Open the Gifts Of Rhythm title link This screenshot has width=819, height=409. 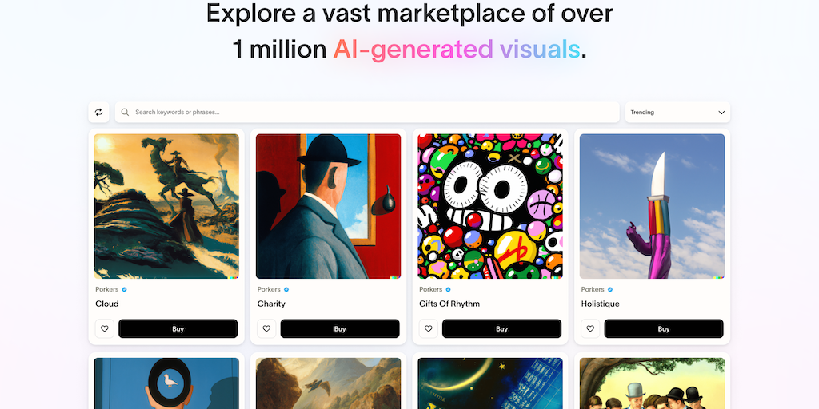(449, 304)
